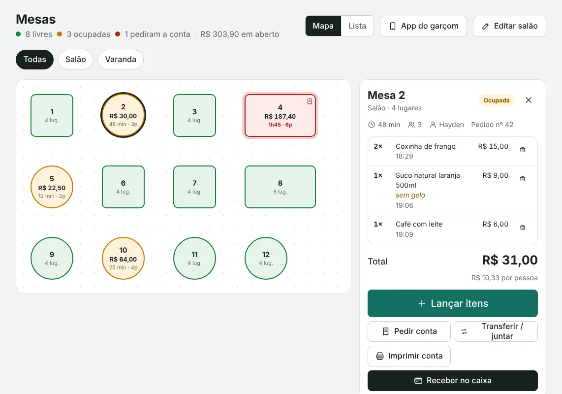Print the bill with Imprimir conta
Image resolution: width=562 pixels, height=394 pixels.
(409, 356)
